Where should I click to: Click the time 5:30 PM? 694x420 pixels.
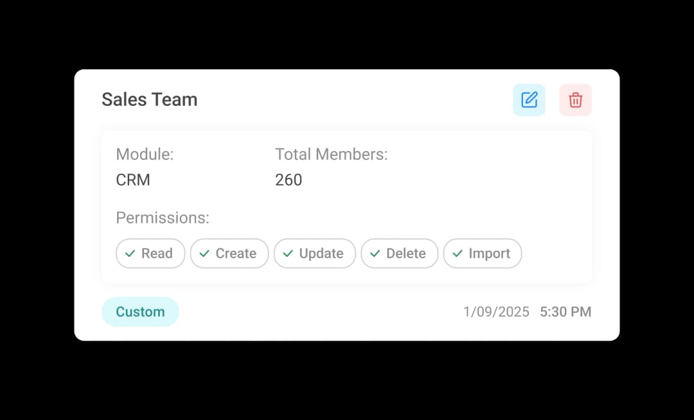coord(565,311)
